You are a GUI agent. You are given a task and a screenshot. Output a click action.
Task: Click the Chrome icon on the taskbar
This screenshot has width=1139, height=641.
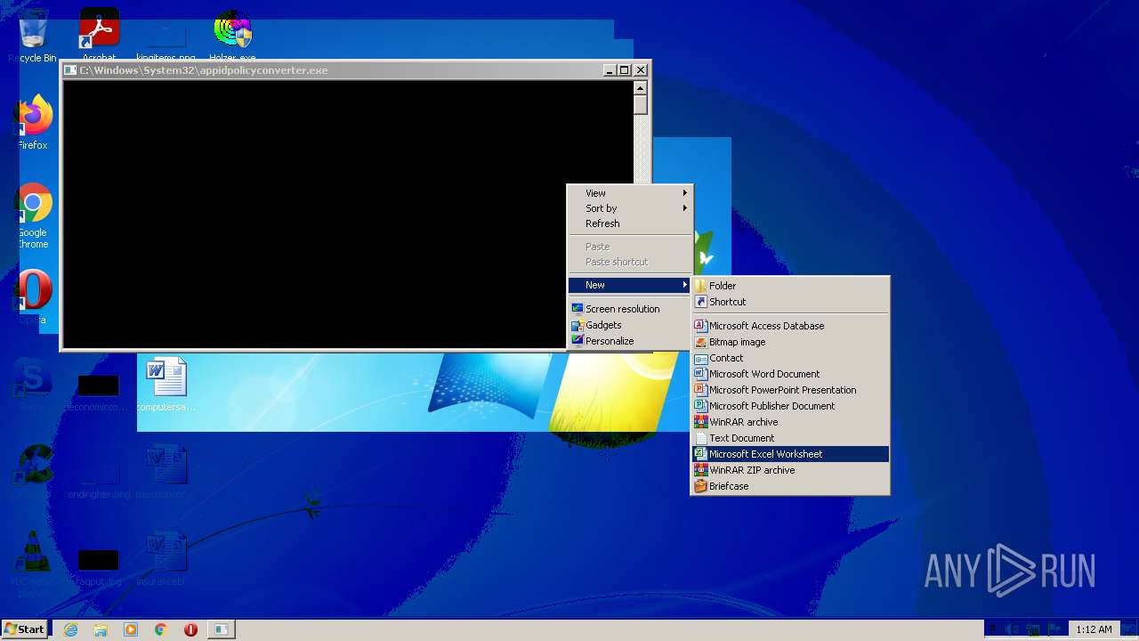[161, 629]
